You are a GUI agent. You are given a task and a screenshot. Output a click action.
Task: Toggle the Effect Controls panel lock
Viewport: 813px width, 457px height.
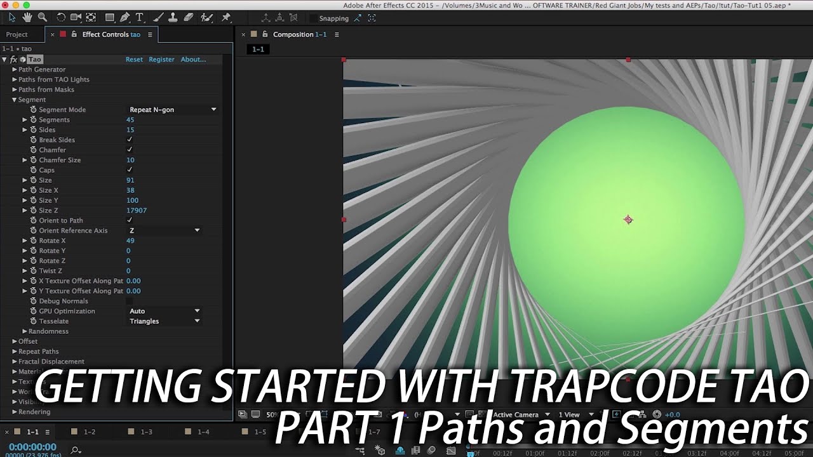pyautogui.click(x=74, y=34)
